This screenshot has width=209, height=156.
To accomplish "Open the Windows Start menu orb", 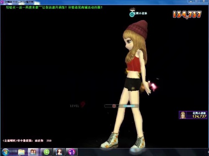I will coord(5,152).
